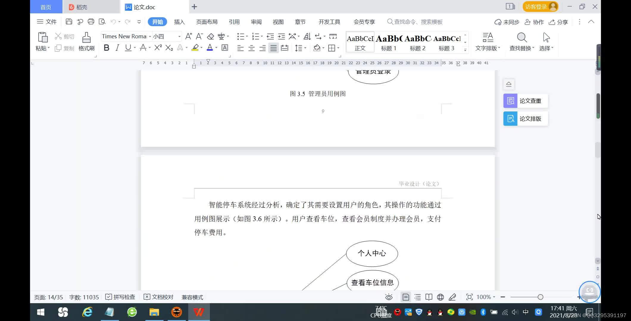Viewport: 631px width, 321px height.
Task: Clear formatting with eraser icon
Action: click(210, 36)
